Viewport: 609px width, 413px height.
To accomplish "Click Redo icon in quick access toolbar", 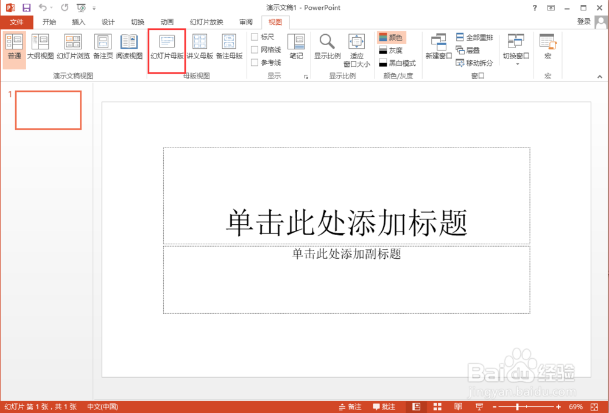I will (x=65, y=8).
